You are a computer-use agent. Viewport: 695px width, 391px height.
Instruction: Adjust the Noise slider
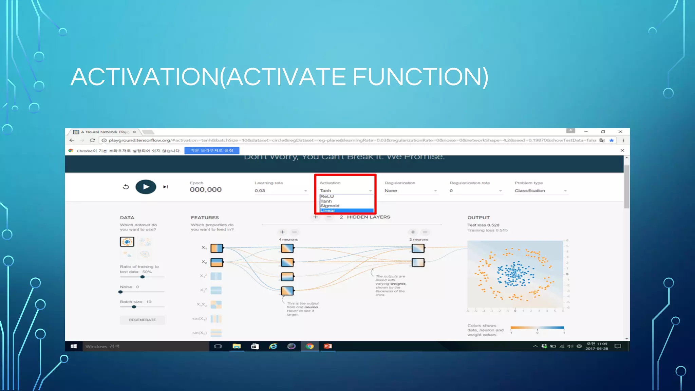[x=121, y=292]
